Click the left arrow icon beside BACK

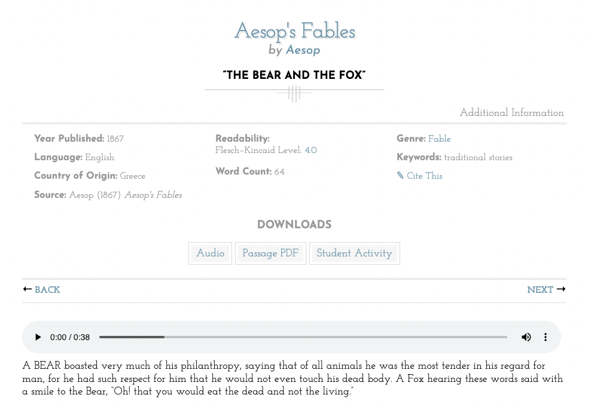(28, 289)
